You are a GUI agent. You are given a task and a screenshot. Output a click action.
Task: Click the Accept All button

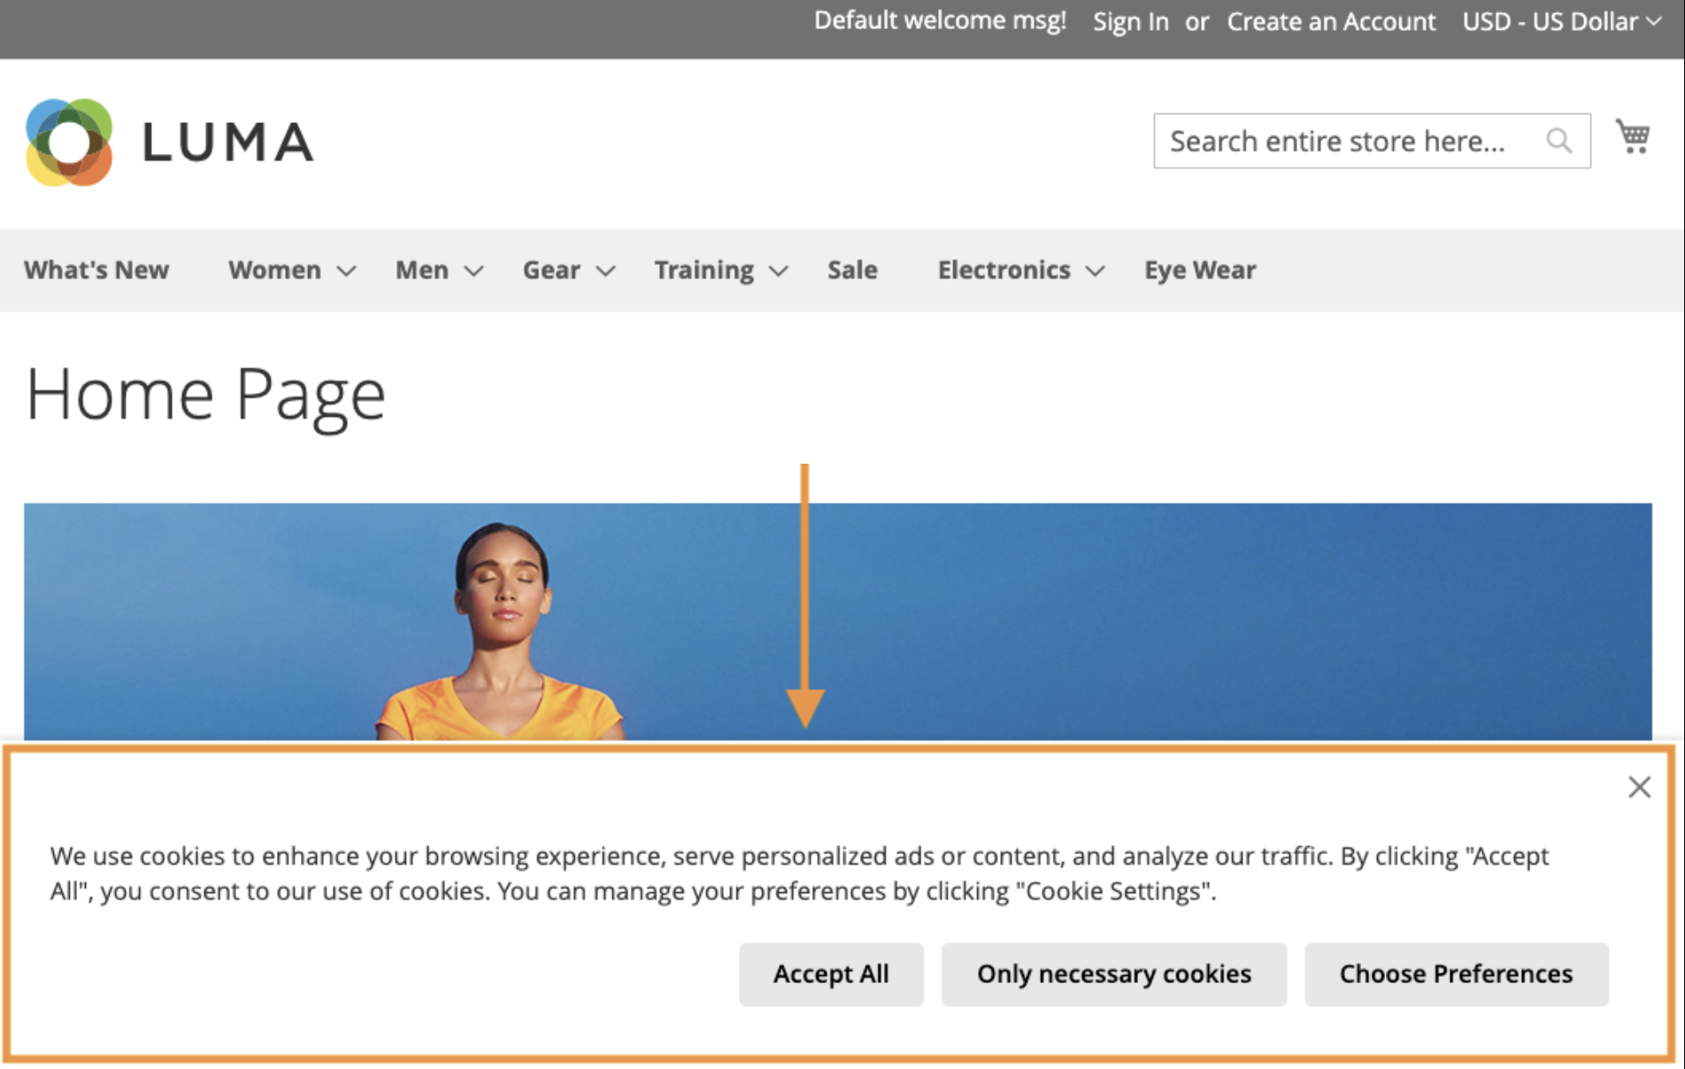(x=831, y=974)
